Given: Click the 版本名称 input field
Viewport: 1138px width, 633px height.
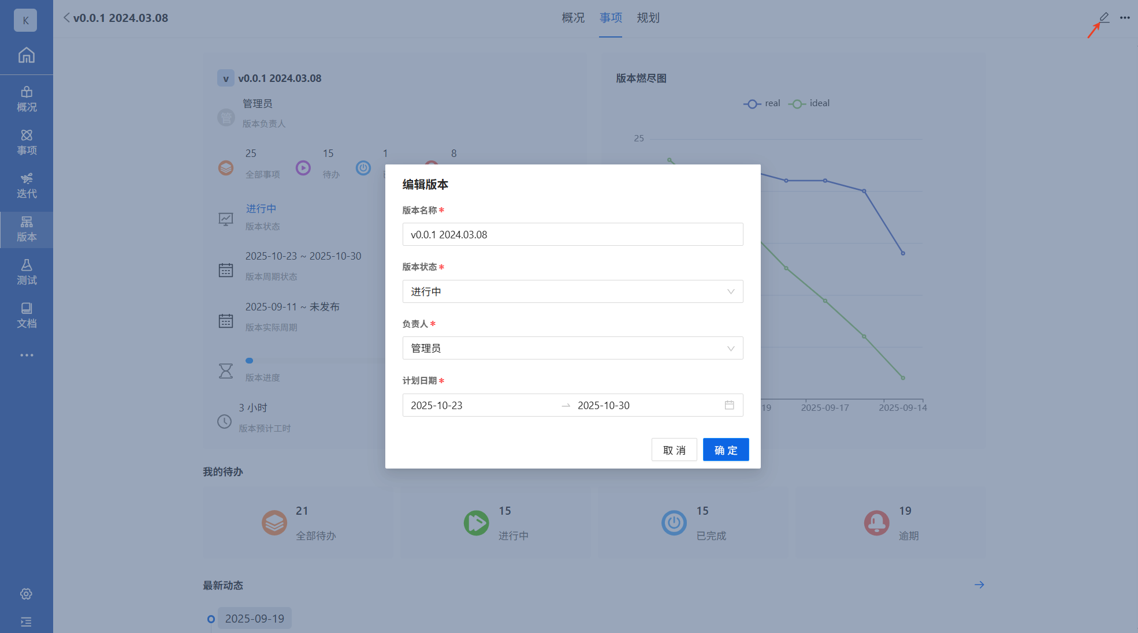Looking at the screenshot, I should (572, 234).
